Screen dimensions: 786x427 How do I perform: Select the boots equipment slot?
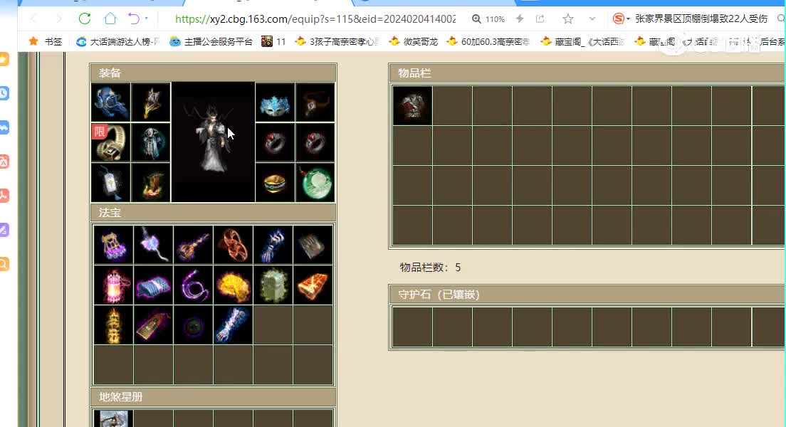click(x=151, y=183)
